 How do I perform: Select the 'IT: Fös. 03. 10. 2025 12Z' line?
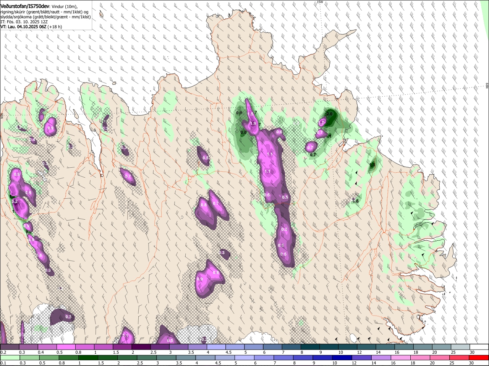(24, 22)
